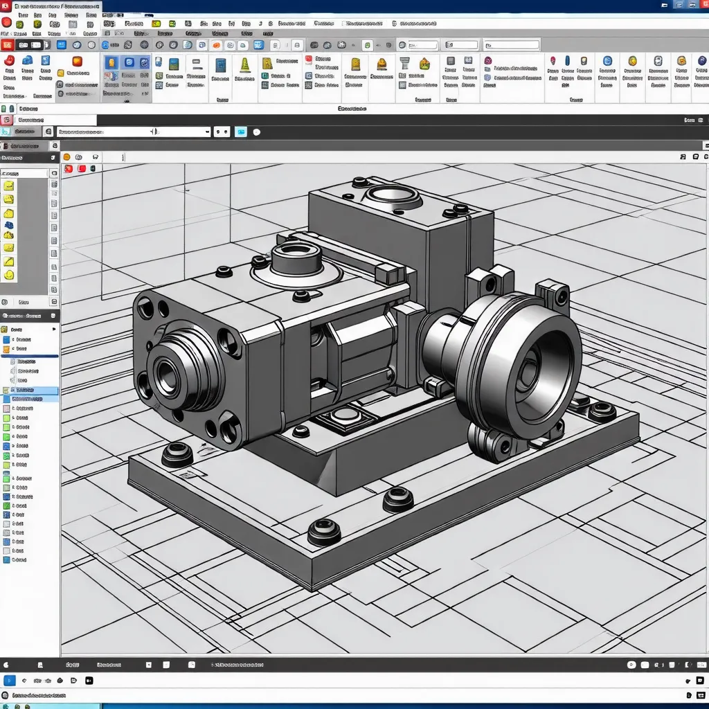The image size is (709, 709).
Task: Click the house-shaped orange and green ribbon icon
Action: click(x=424, y=63)
